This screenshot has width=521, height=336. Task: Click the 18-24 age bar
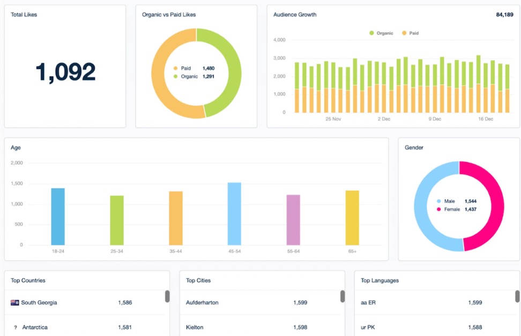pyautogui.click(x=58, y=217)
